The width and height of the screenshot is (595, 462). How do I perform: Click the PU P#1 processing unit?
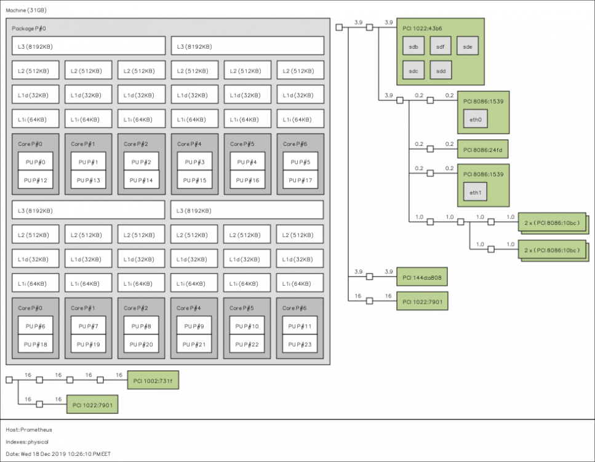(89, 161)
